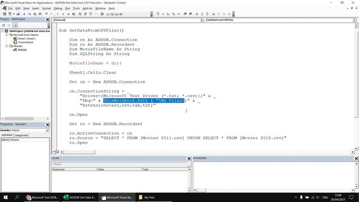The width and height of the screenshot is (359, 202).
Task: Click the code window vertical scrollbar down arrow
Action: 356,148
